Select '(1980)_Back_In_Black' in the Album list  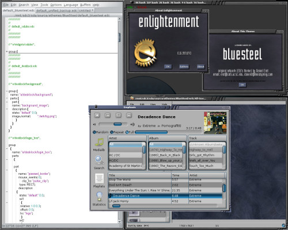166,155
